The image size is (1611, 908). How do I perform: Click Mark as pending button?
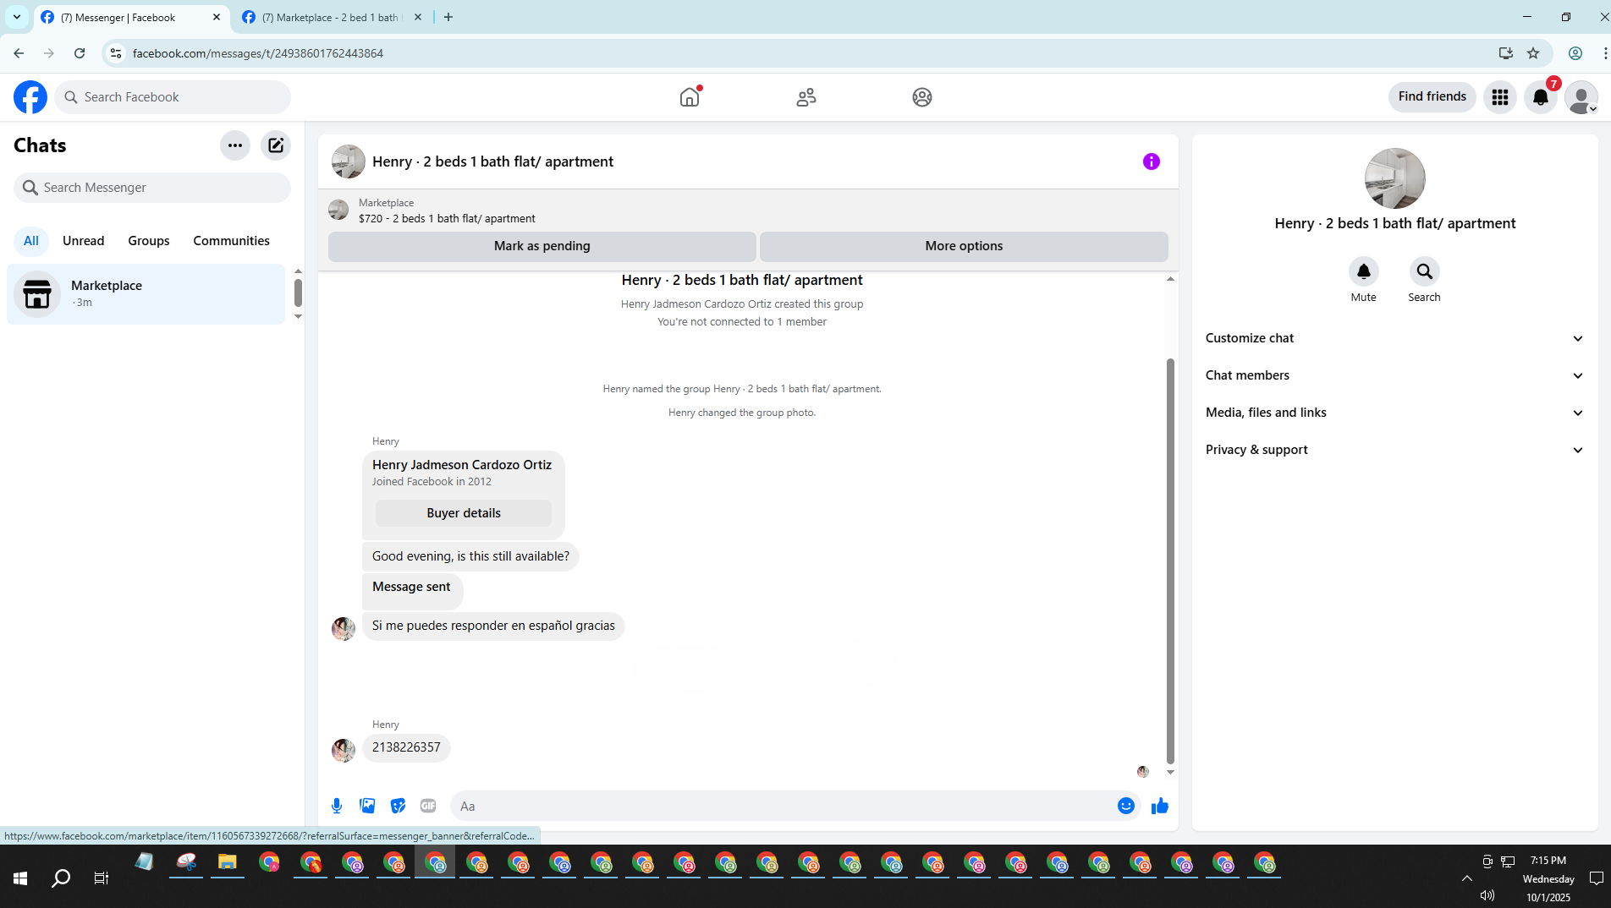coord(542,246)
